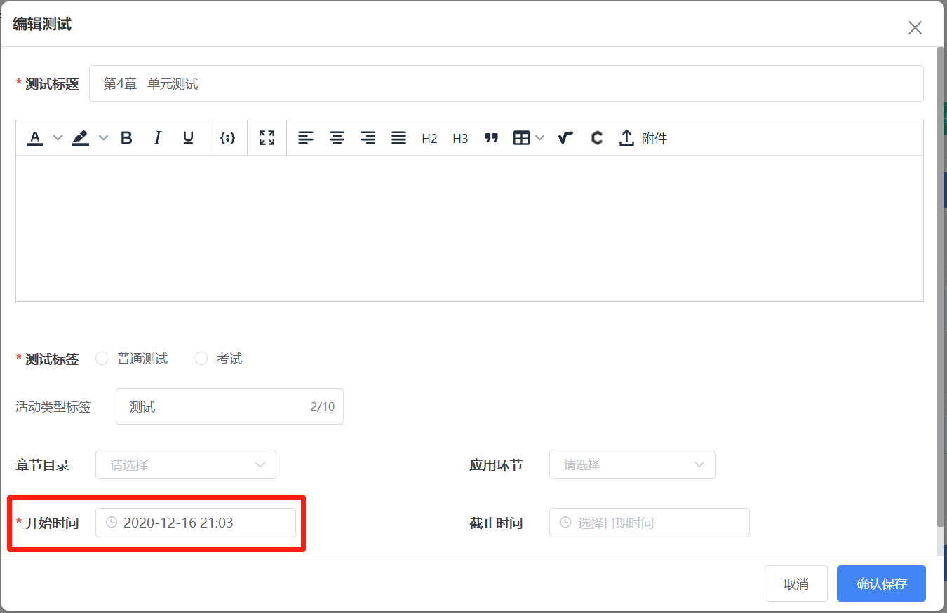Align text to the left

306,138
